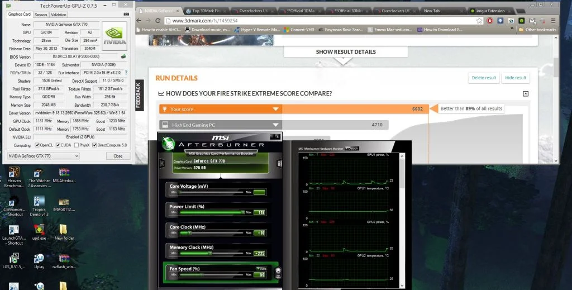Select the Graphics Card tab in GPU-Z

(x=20, y=14)
